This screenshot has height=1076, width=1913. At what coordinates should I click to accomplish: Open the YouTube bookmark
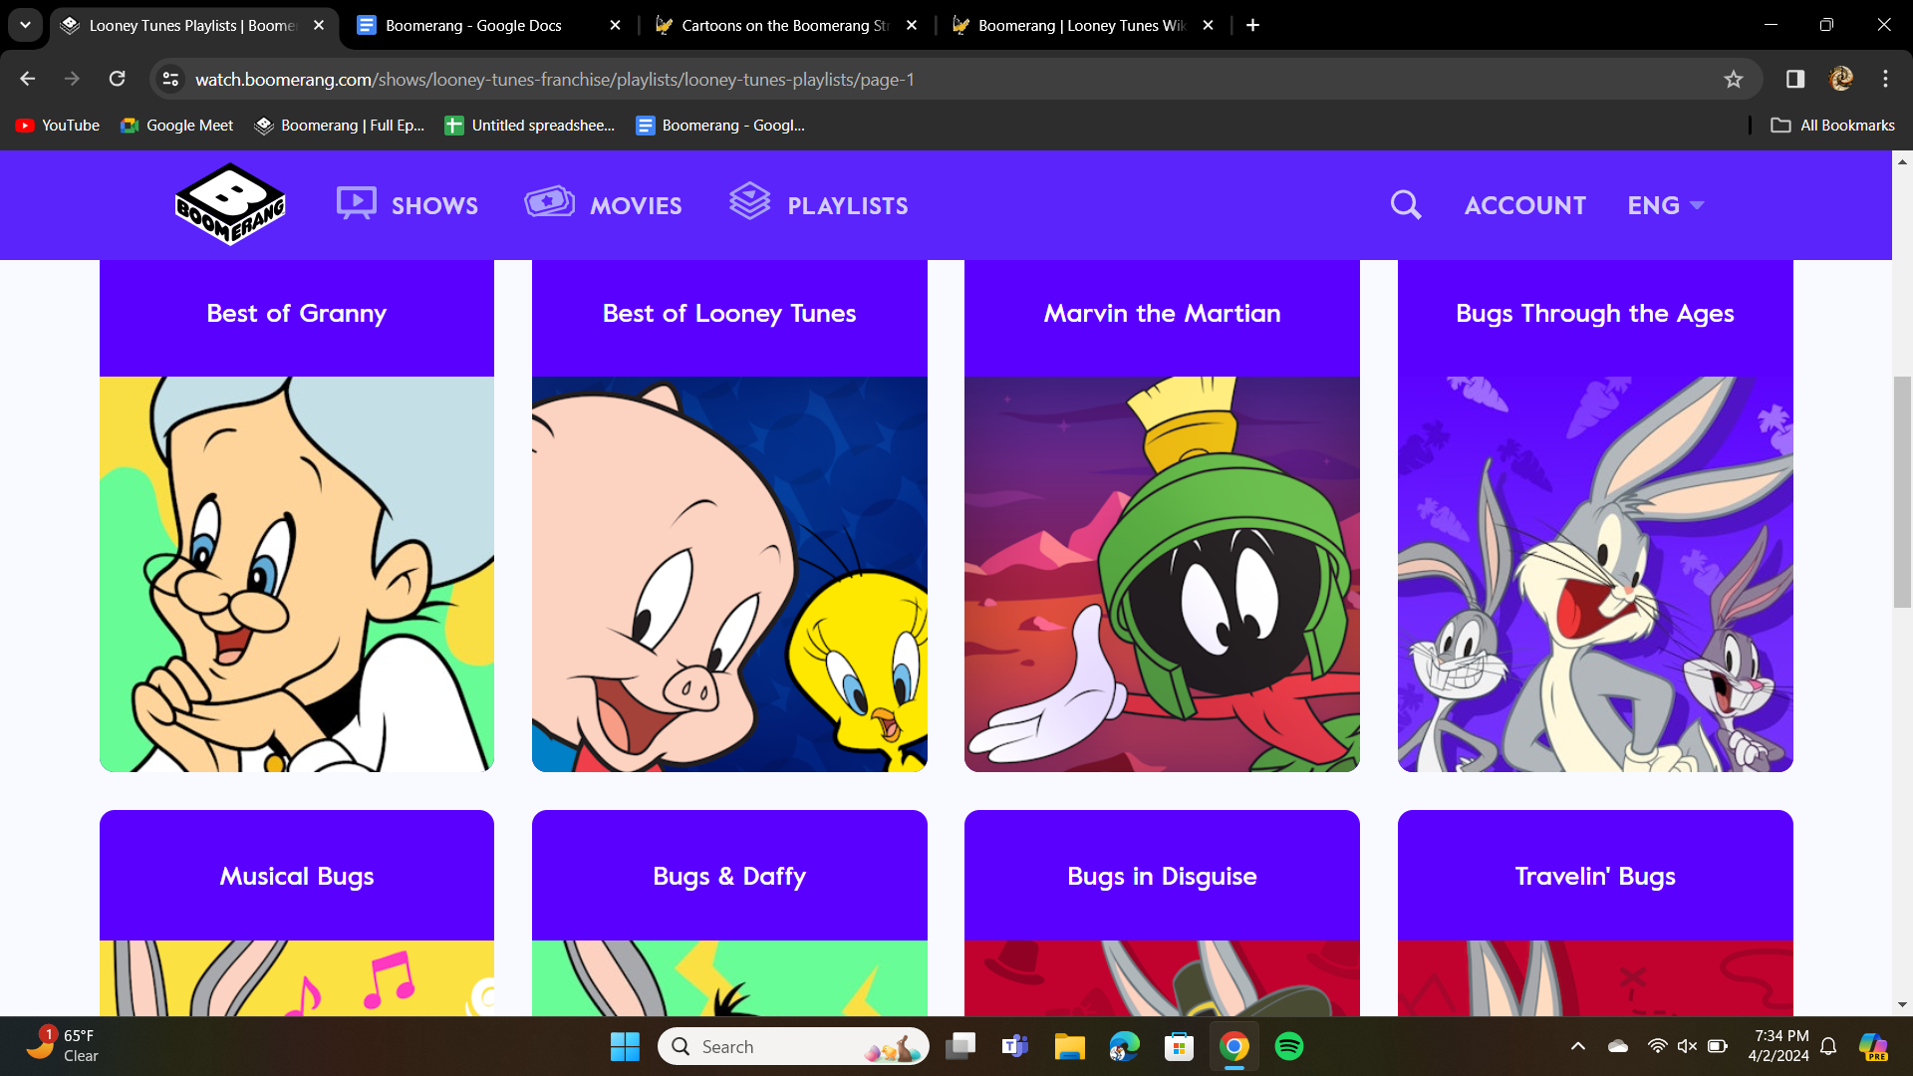57,126
